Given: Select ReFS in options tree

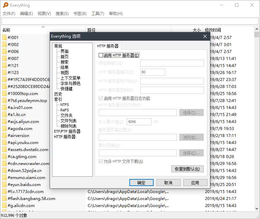Looking at the screenshot, I should point(65,110).
